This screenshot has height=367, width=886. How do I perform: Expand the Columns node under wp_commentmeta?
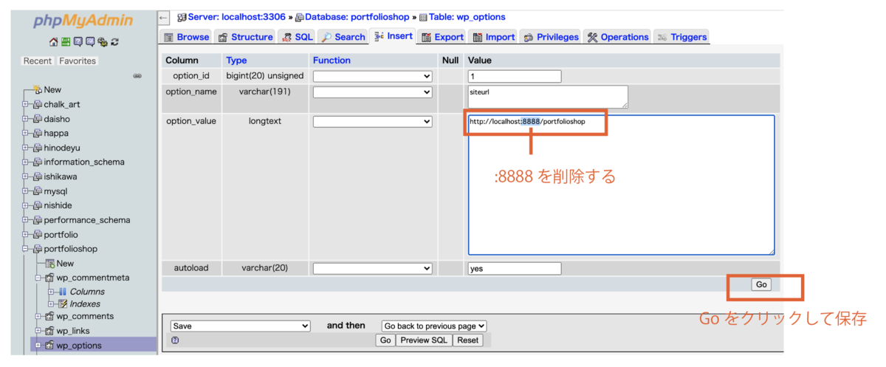tap(51, 292)
